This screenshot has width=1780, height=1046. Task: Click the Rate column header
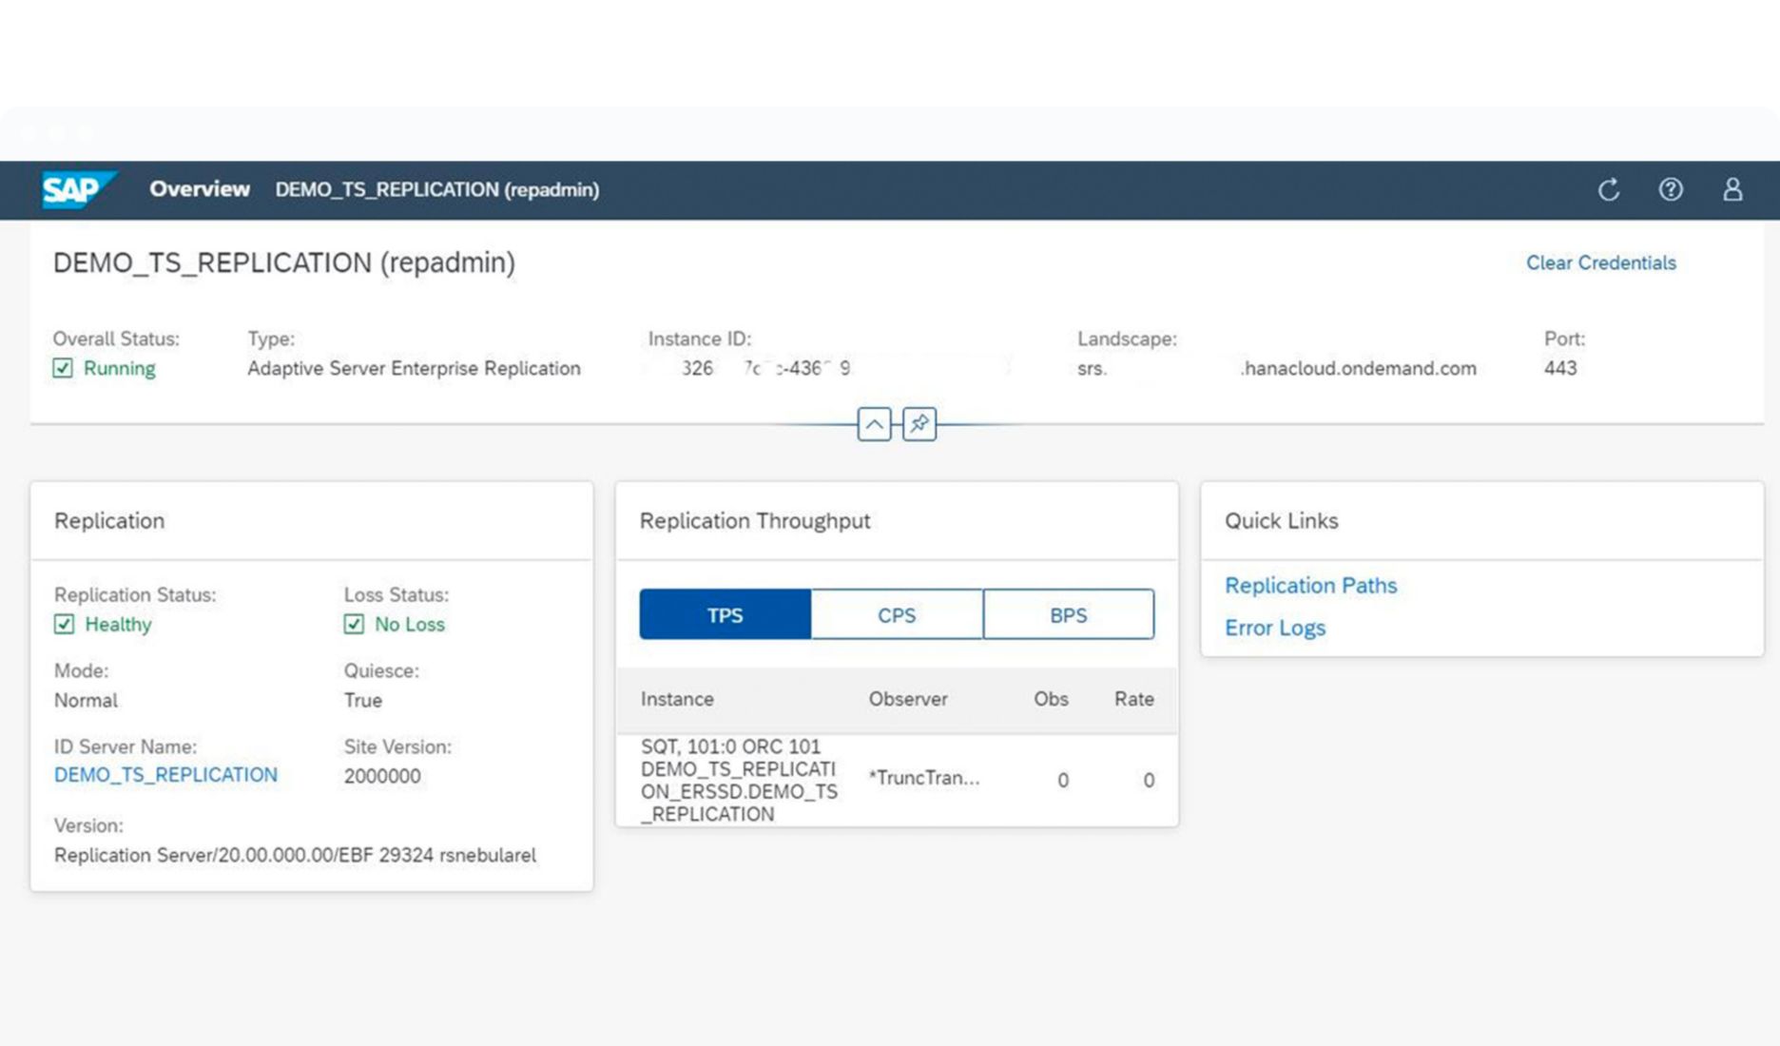[x=1133, y=699]
